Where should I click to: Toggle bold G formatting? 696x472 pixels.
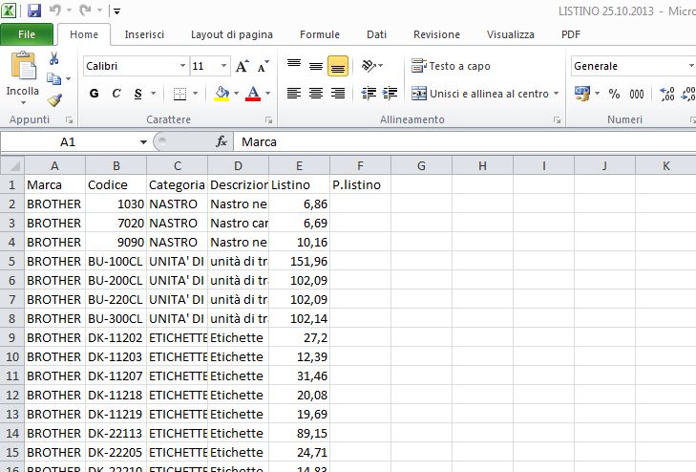click(x=95, y=94)
